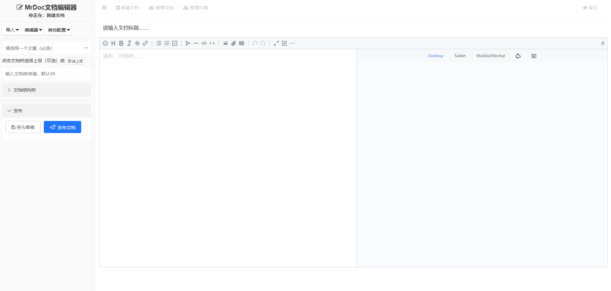611x291 pixels.
Task: Click the paper-plane toolbar icon
Action: [x=188, y=43]
